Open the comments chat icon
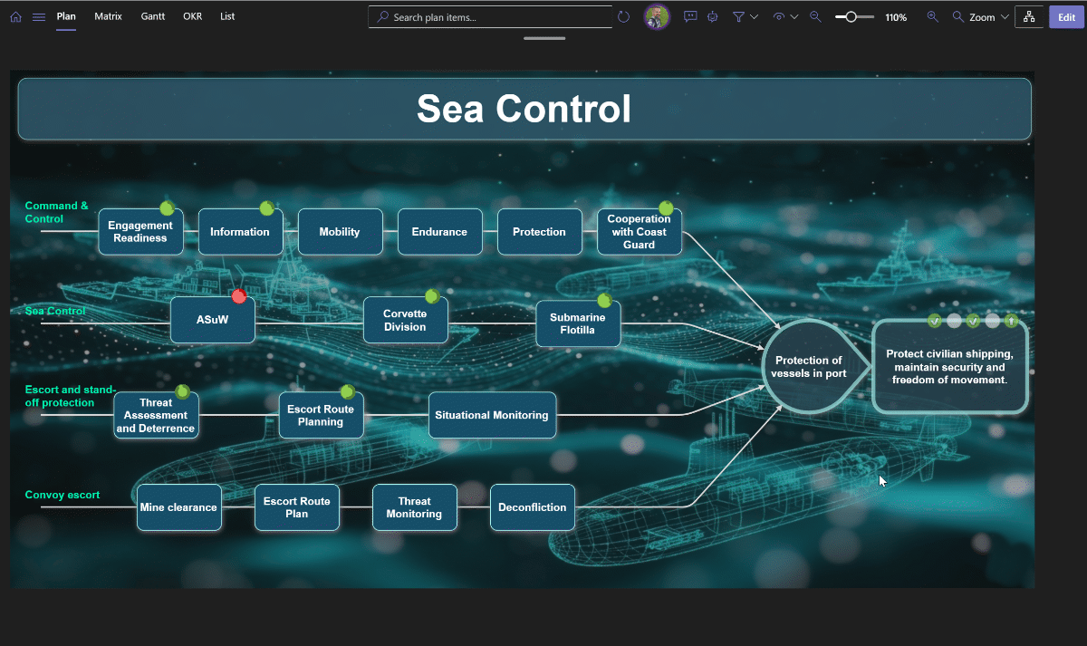 (690, 17)
